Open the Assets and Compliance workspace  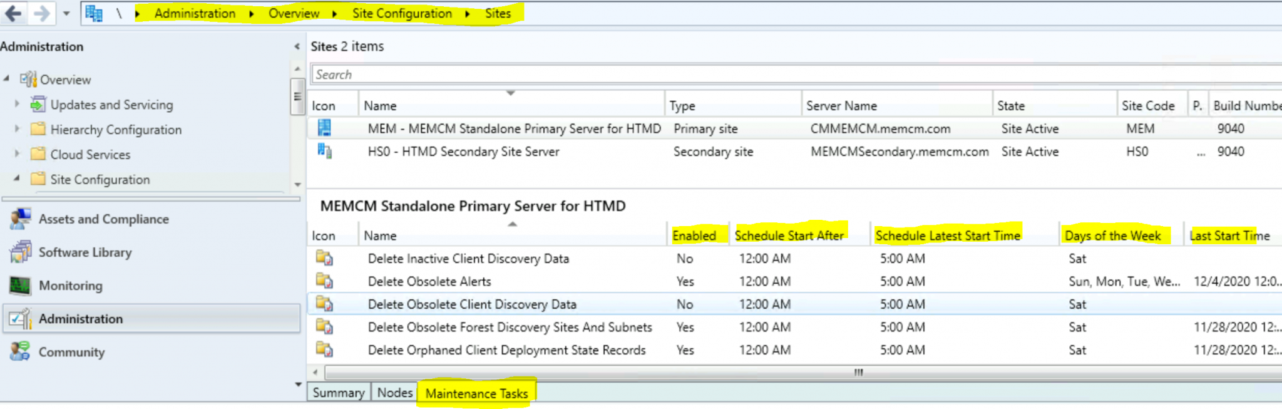click(151, 219)
